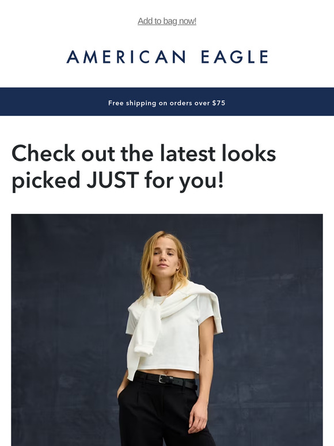Open the featured model product photo

(x=167, y=330)
